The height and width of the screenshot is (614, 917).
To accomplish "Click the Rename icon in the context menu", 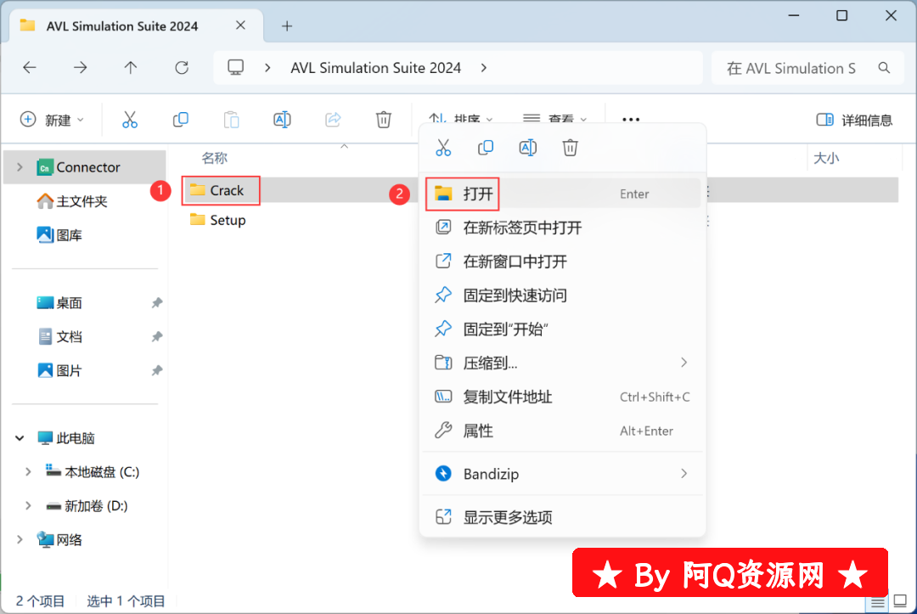I will [528, 148].
